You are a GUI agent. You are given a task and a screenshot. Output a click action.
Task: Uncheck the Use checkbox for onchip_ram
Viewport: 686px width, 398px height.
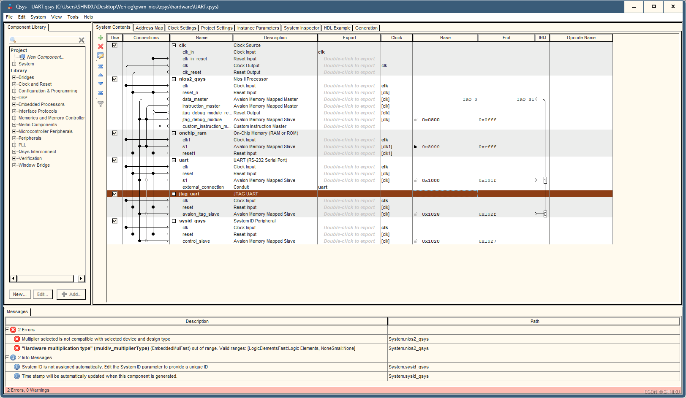click(x=114, y=133)
